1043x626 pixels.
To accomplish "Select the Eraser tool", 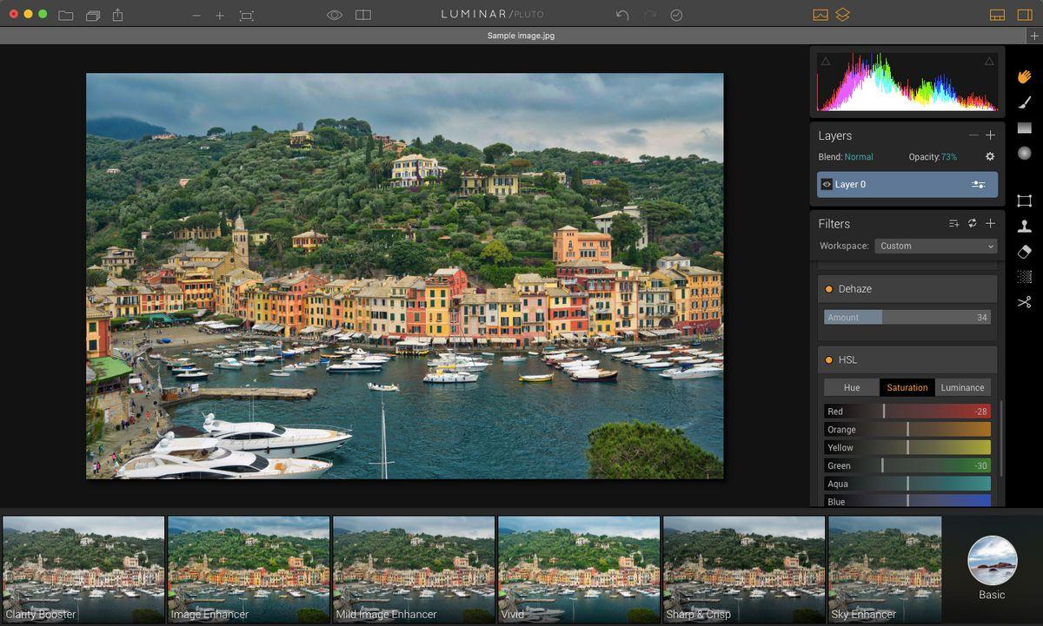I will point(1025,252).
